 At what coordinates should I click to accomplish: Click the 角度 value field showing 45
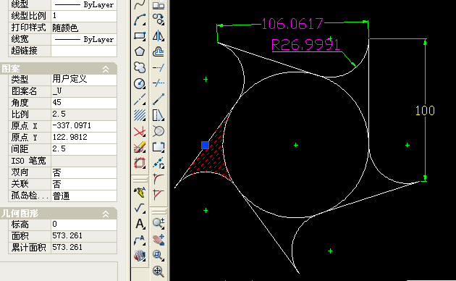pyautogui.click(x=84, y=103)
